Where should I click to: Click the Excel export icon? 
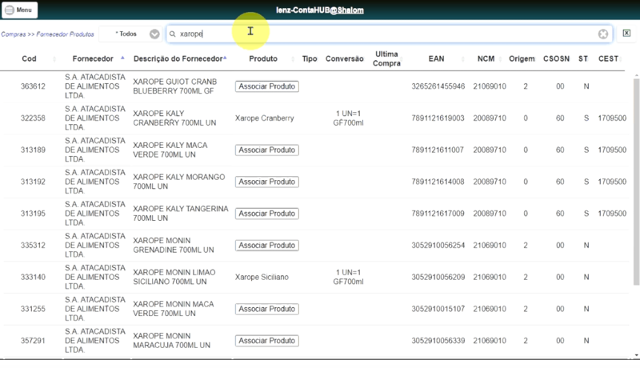[x=626, y=33]
